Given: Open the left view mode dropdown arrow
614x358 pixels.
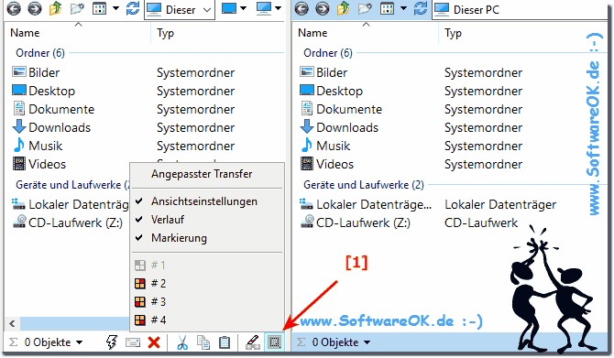Looking at the screenshot, I should click(115, 8).
